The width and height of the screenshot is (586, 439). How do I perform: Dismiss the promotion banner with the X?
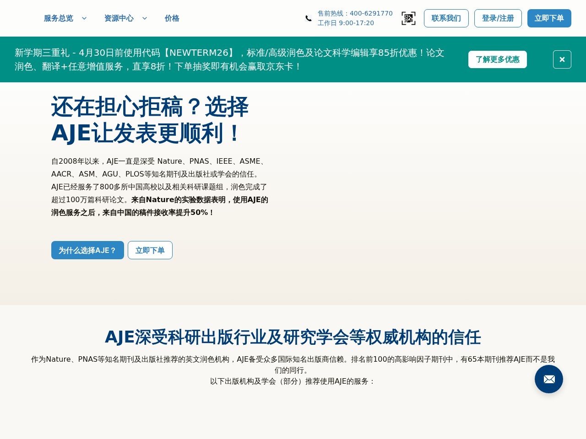tap(562, 59)
